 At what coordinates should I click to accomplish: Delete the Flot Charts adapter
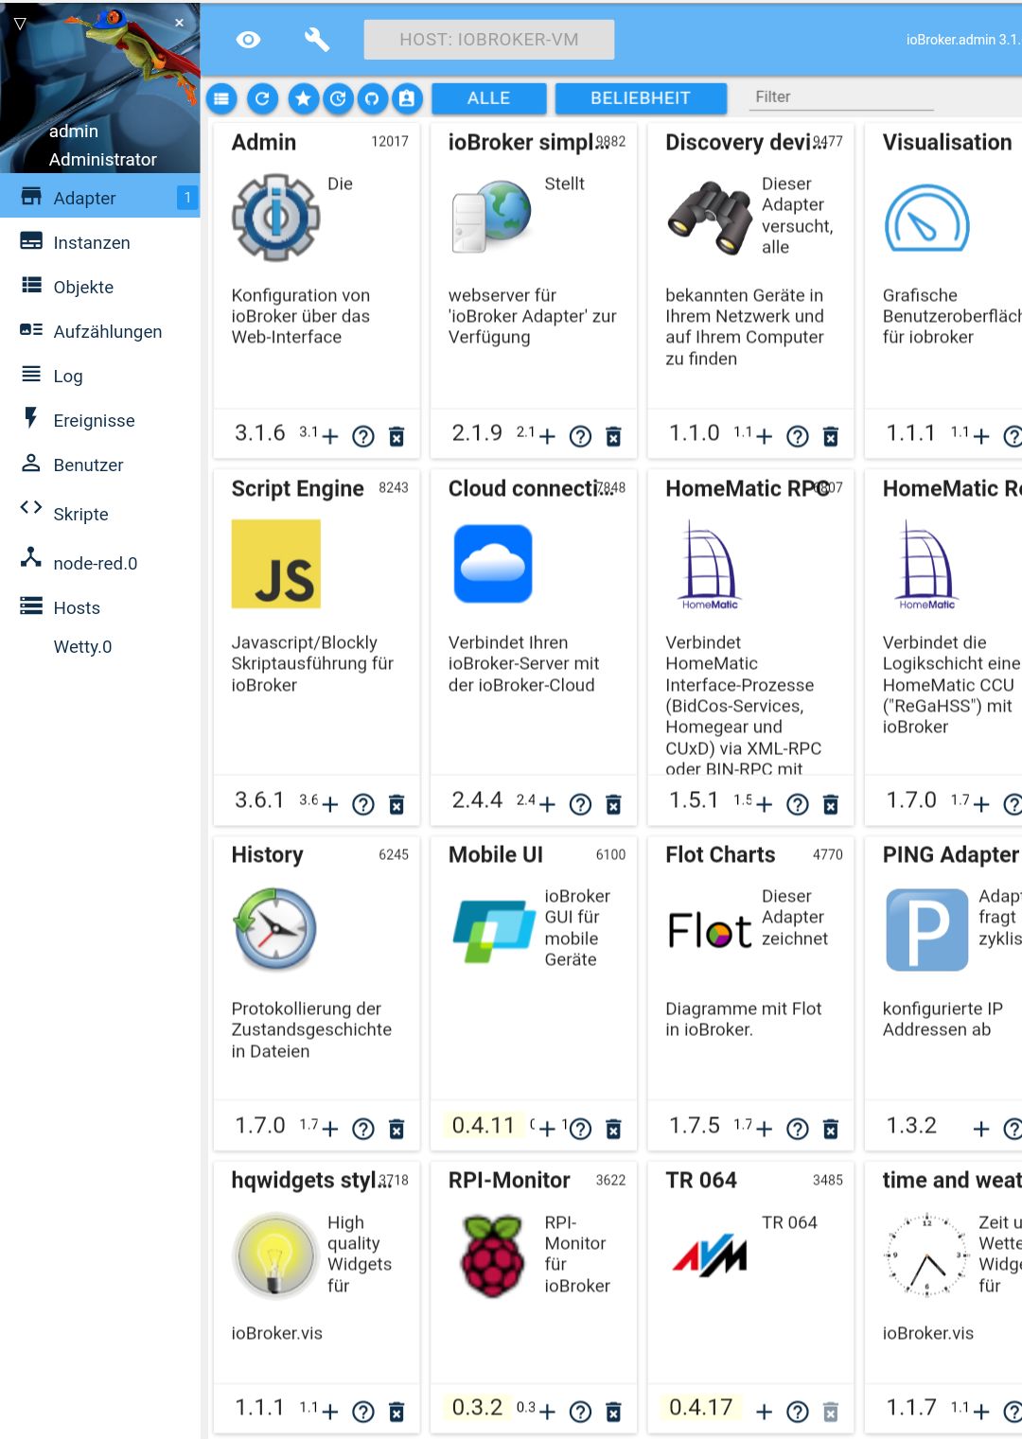831,1129
